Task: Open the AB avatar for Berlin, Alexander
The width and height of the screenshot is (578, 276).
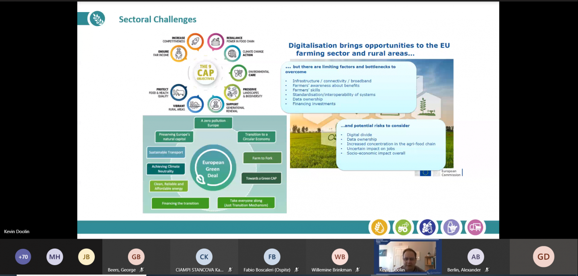Action: click(x=476, y=257)
